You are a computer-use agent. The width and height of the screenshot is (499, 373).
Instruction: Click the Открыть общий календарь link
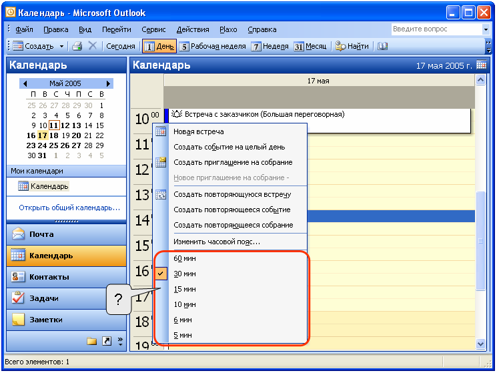tap(69, 208)
